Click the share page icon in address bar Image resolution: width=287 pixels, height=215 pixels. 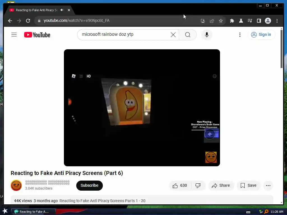[x=212, y=21]
